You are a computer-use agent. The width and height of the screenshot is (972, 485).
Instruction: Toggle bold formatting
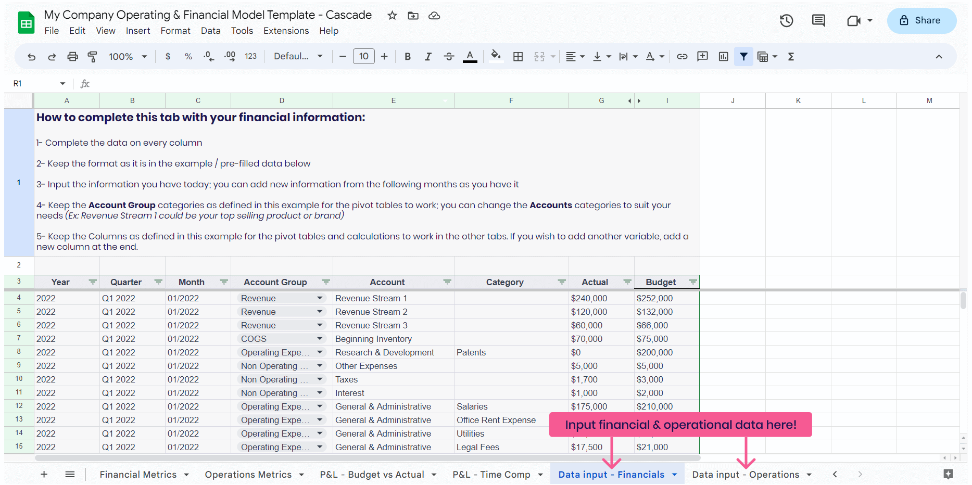408,56
